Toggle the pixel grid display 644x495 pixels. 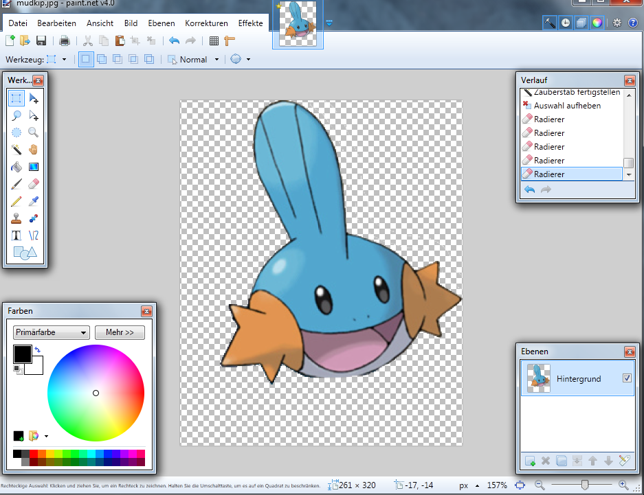point(214,41)
